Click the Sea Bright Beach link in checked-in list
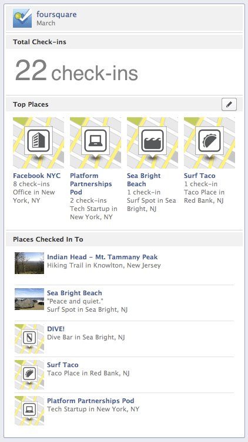The width and height of the screenshot is (248, 442). [x=75, y=293]
